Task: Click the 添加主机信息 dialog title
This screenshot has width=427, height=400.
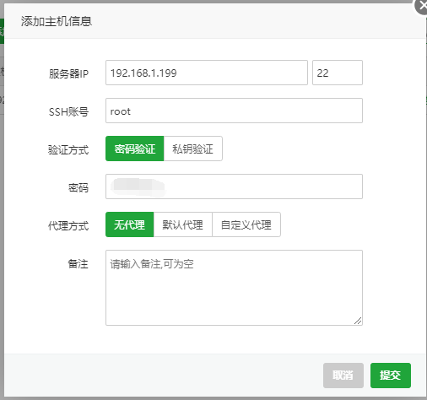Action: pos(57,21)
